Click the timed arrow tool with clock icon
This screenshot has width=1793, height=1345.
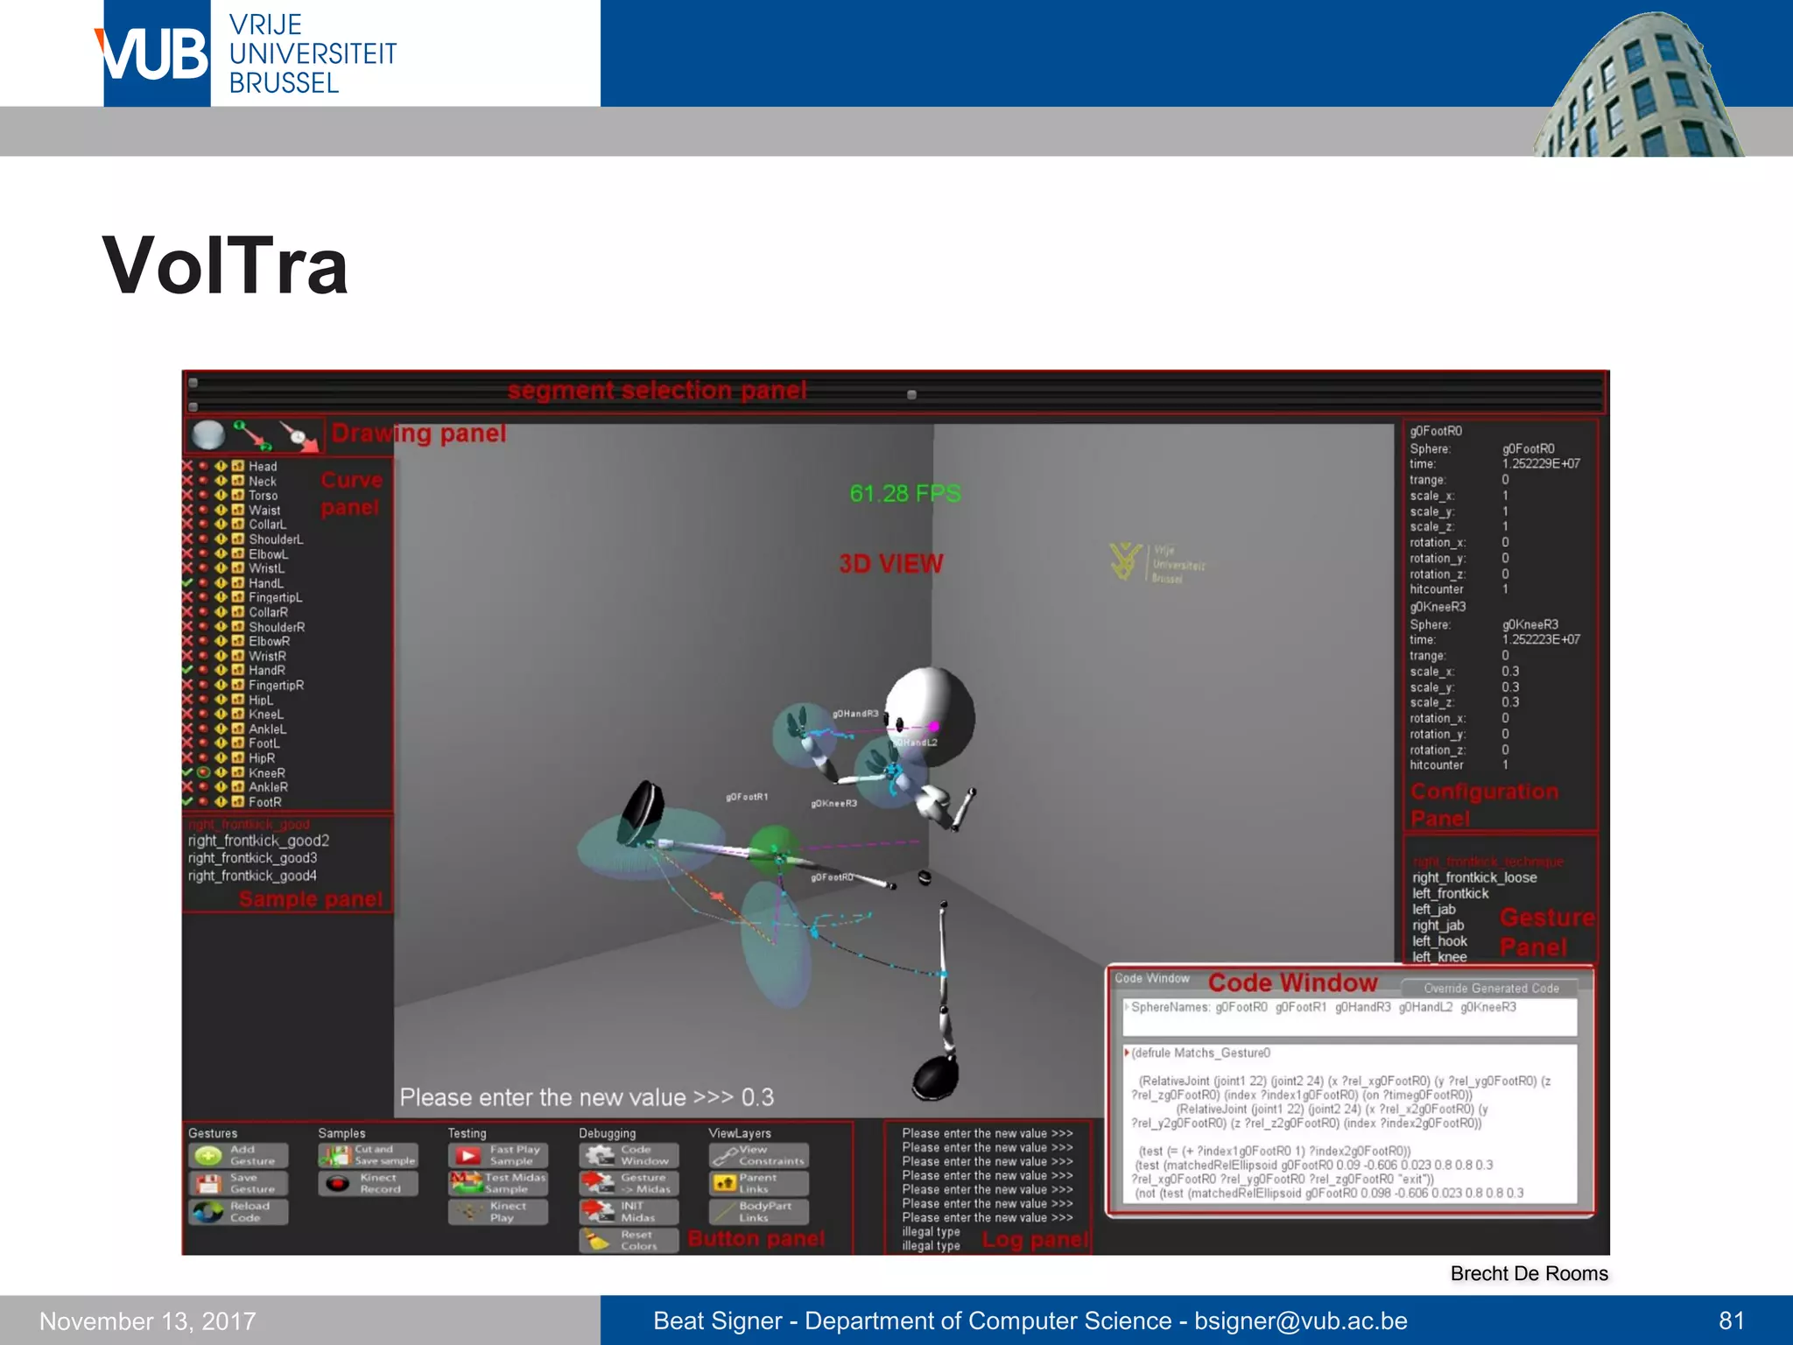coord(299,435)
